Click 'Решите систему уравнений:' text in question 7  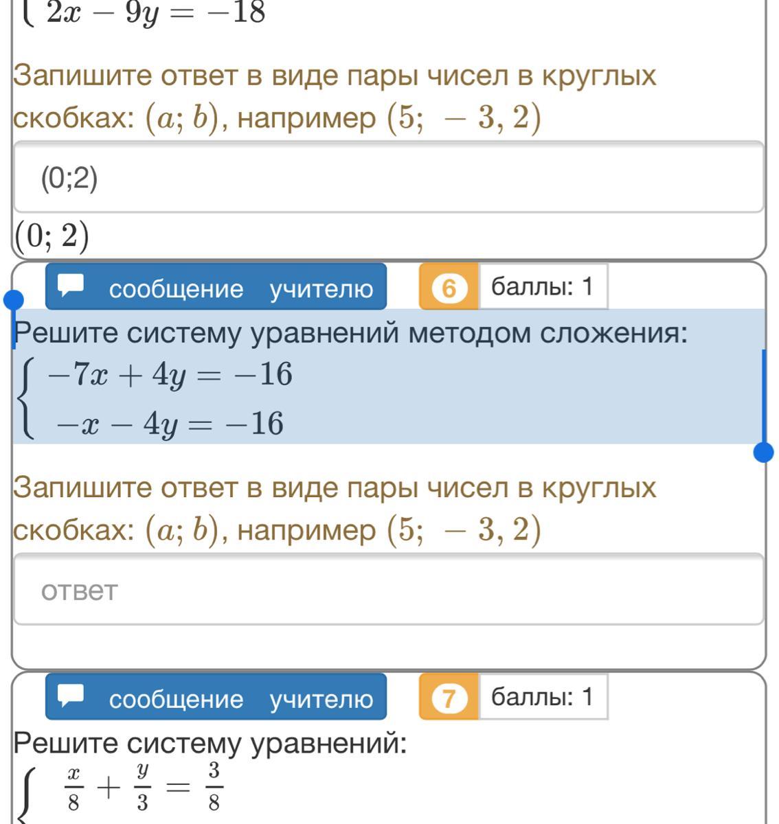[210, 743]
